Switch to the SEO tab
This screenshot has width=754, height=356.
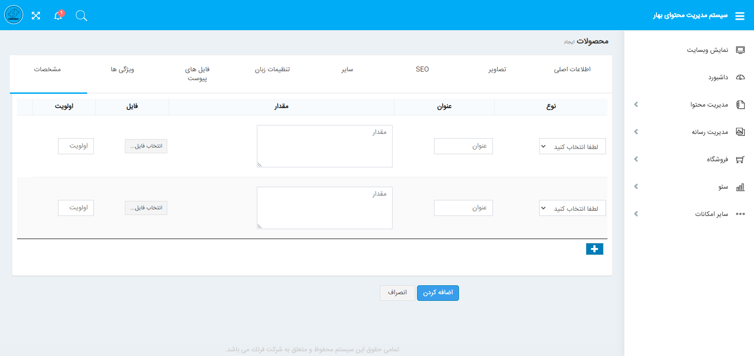coord(422,69)
